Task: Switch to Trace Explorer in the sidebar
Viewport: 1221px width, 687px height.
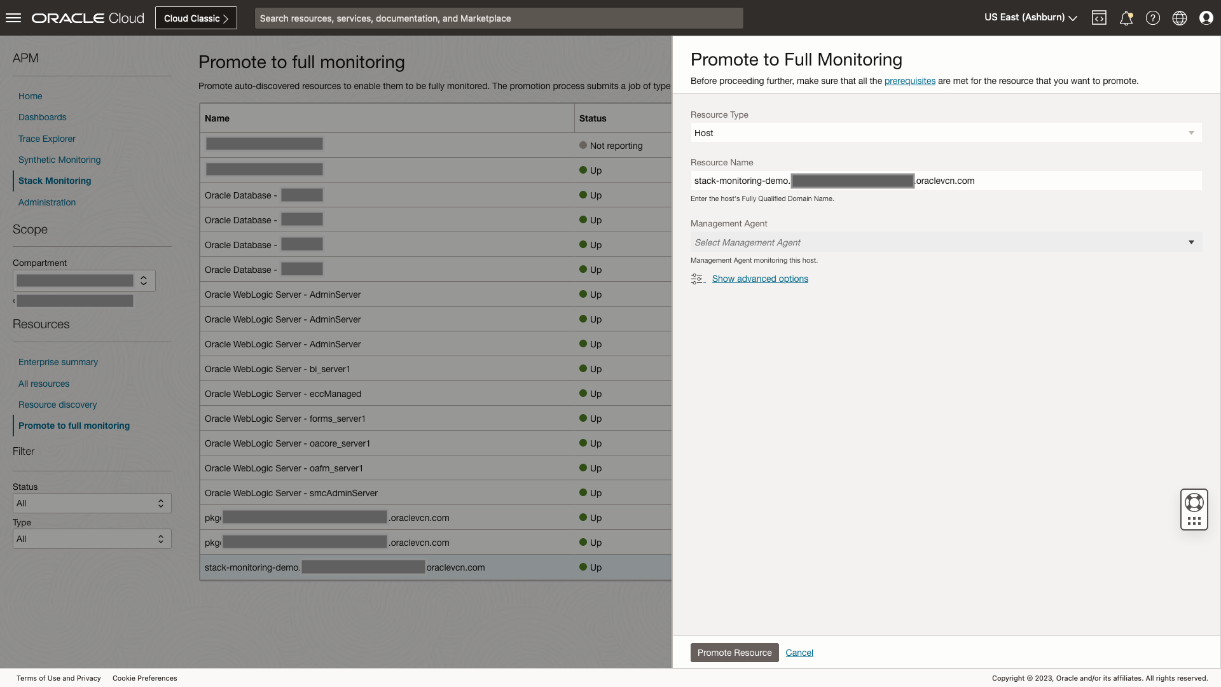Action: click(46, 139)
